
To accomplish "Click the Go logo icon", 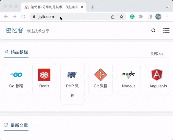I will [x=16, y=75].
